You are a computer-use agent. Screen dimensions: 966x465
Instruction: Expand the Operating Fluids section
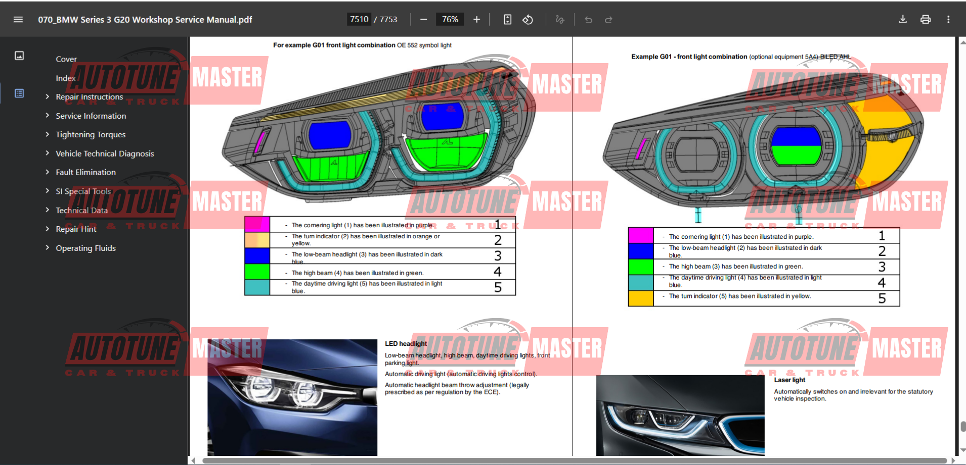[x=48, y=247]
